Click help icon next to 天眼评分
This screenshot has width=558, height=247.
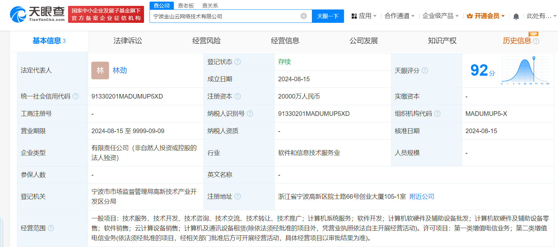425,70
